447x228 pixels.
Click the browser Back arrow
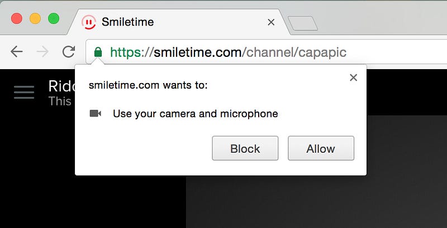pos(17,52)
